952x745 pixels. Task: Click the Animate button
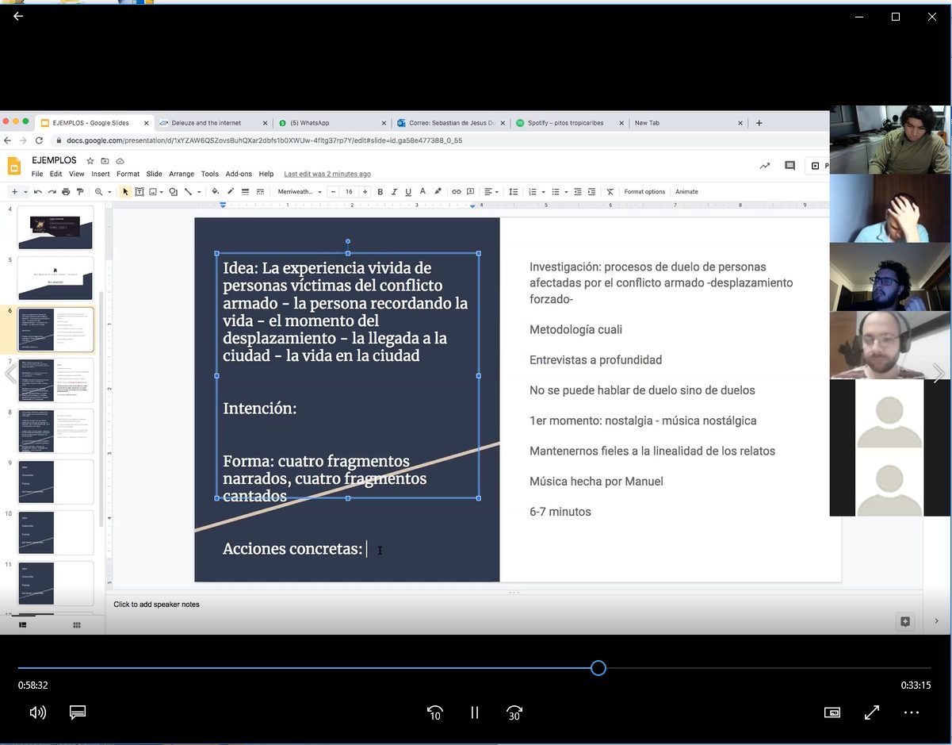coord(686,192)
